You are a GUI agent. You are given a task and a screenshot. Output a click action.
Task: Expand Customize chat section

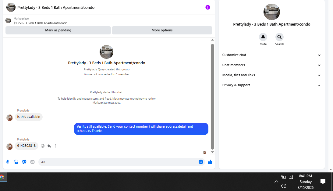coord(272,55)
